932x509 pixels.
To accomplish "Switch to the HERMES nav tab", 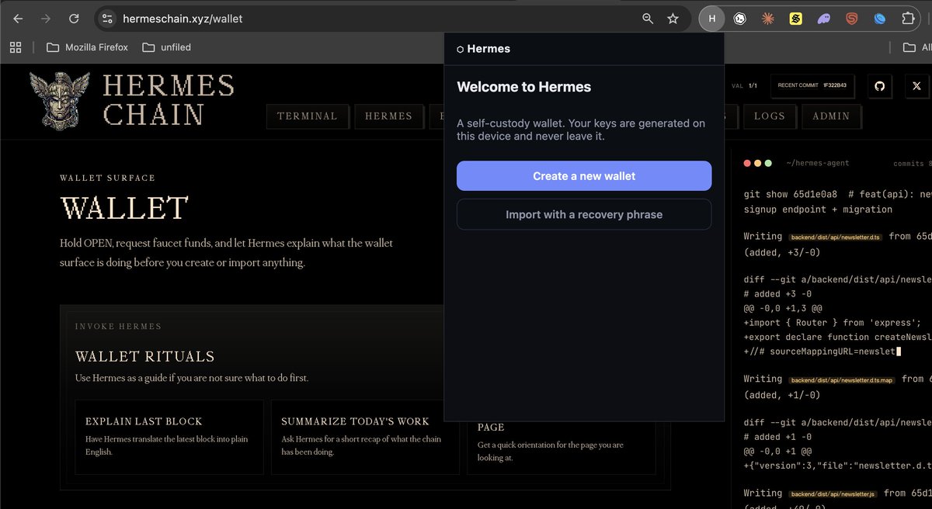I will point(388,116).
